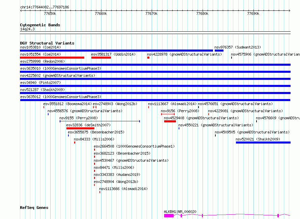The width and height of the screenshot is (300, 219).
Task: Click nsv4225602 gnomAD variant label
Action: (x=58, y=75)
